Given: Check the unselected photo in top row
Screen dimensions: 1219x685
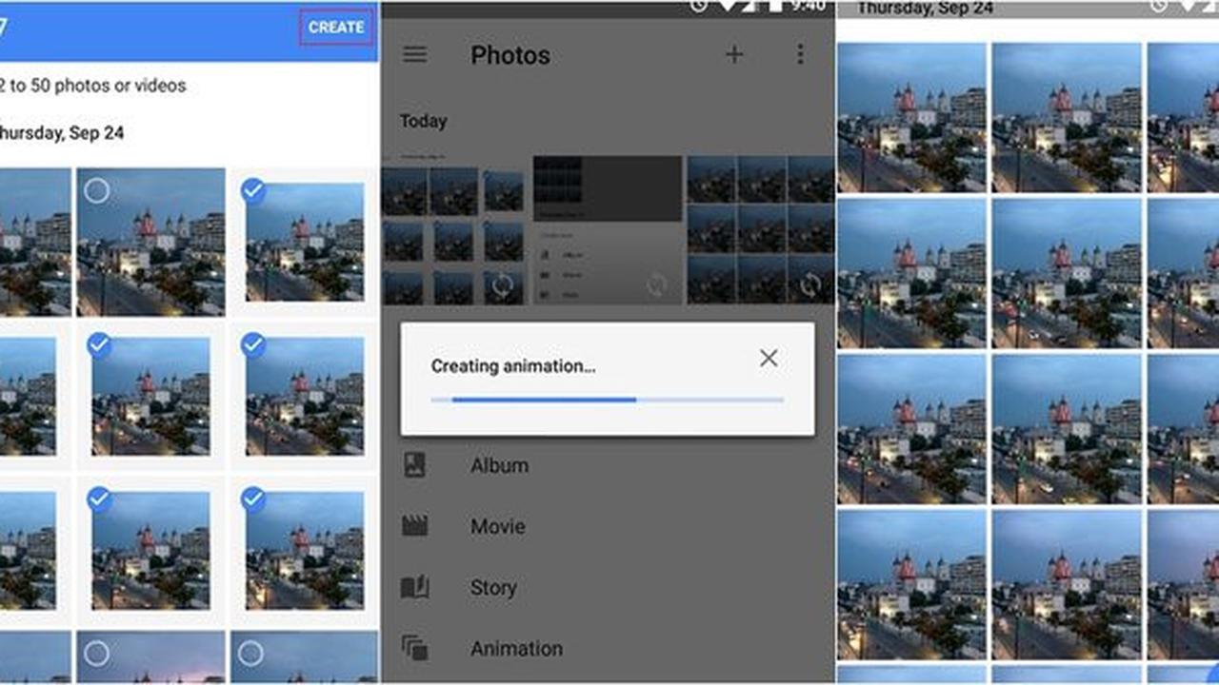Looking at the screenshot, I should (x=96, y=191).
